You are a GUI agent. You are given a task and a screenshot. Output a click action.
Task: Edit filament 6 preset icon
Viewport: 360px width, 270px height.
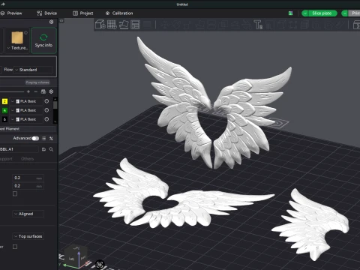point(46,119)
